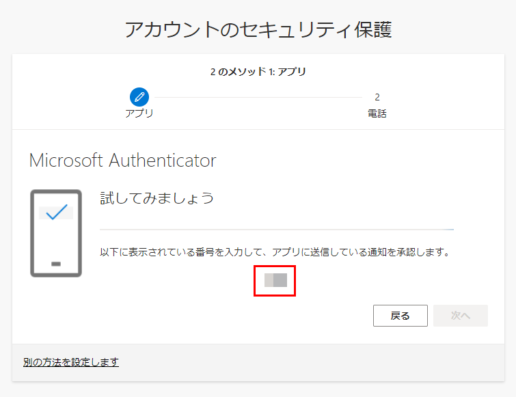Image resolution: width=516 pixels, height=397 pixels.
Task: Click the 戻る button
Action: point(400,316)
